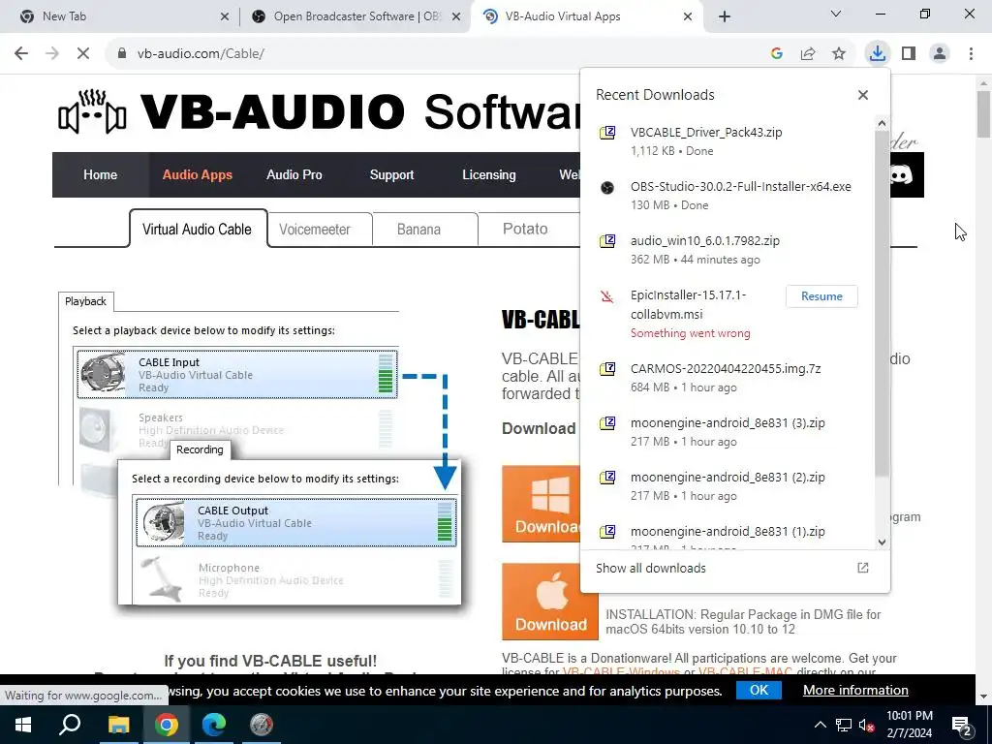
Task: Click the page vertical scrollbar thumb
Action: pyautogui.click(x=983, y=114)
